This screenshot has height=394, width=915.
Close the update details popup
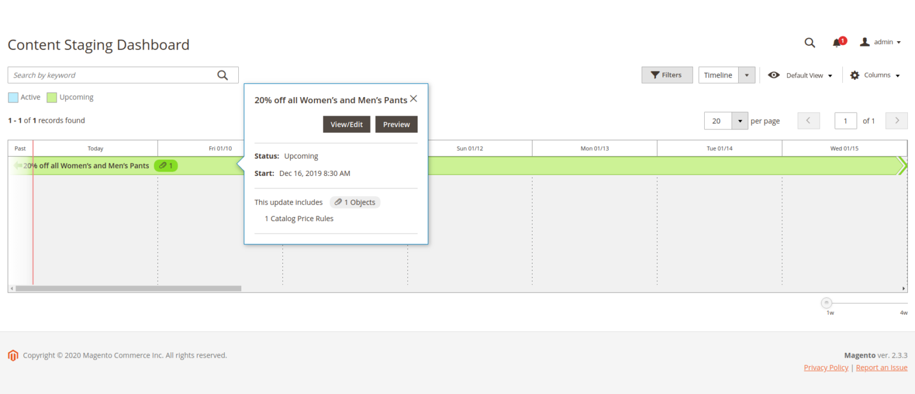(x=413, y=99)
